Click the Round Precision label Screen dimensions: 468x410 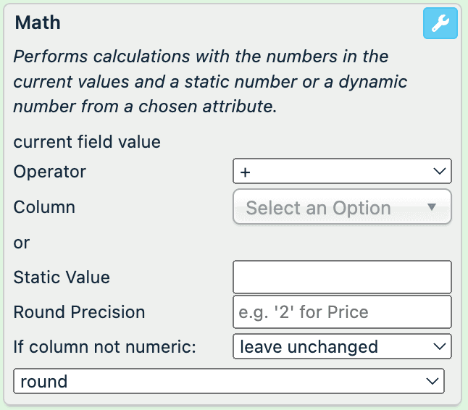coord(79,312)
